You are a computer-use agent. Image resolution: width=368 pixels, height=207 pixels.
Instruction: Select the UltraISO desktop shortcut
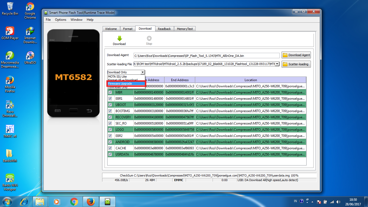point(30,57)
